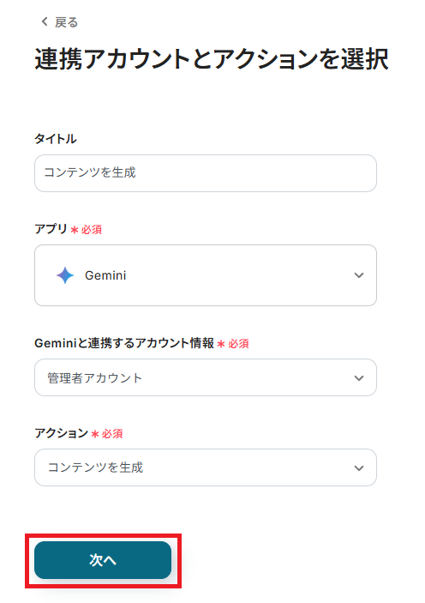The height and width of the screenshot is (603, 425).
Task: Click the 連携アカウントとアクションを選択 heading
Action: coord(212,59)
